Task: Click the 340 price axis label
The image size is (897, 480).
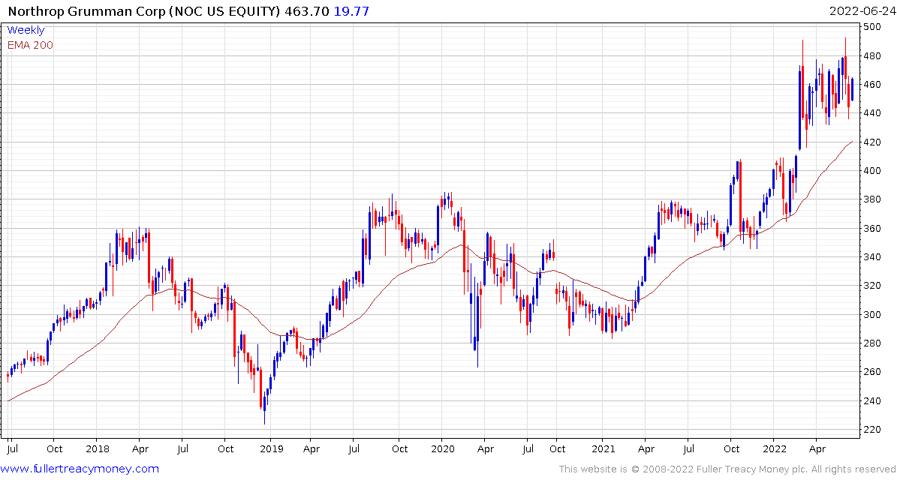Action: 872,257
